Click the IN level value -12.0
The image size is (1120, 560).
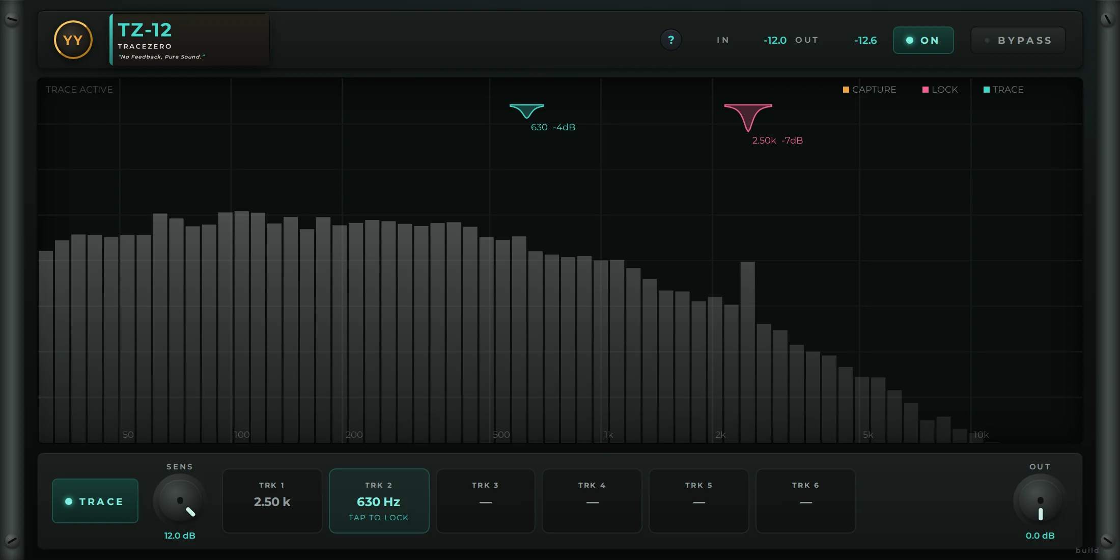click(x=775, y=40)
